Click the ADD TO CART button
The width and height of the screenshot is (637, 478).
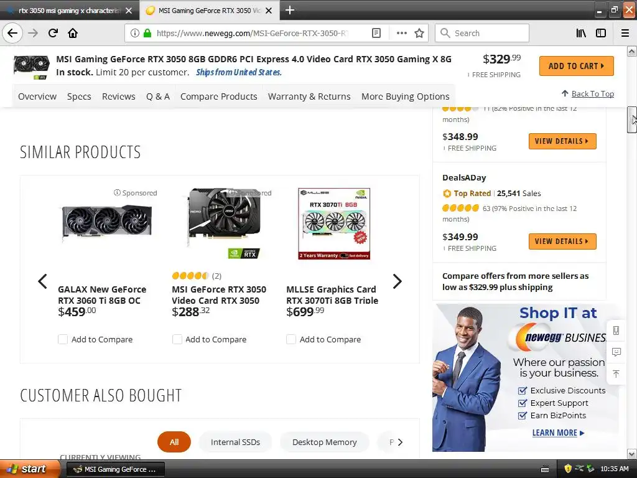click(x=576, y=66)
